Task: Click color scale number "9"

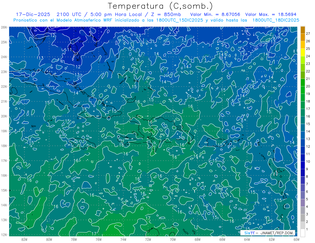Action: coord(307,169)
